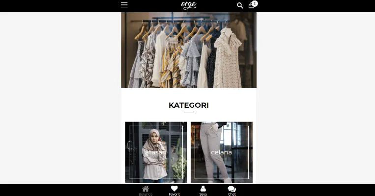
Task: Select the Favorit tab label
Action: [x=174, y=194]
